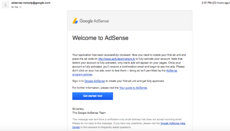This screenshot has width=230, height=131.
Task: Open the saifudeenhisham.tk website link
Action: point(116,59)
